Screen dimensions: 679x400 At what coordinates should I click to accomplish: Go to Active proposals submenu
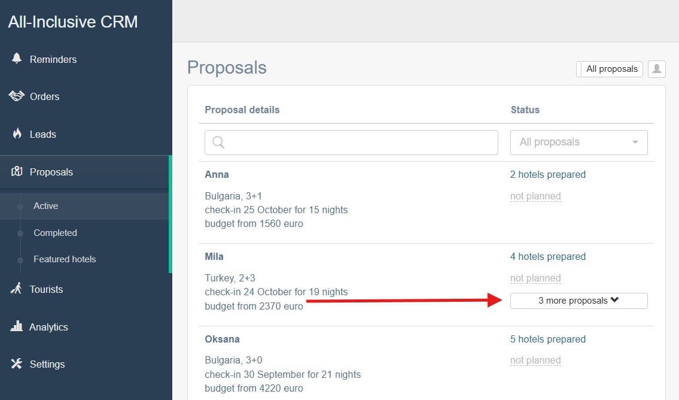(x=45, y=206)
